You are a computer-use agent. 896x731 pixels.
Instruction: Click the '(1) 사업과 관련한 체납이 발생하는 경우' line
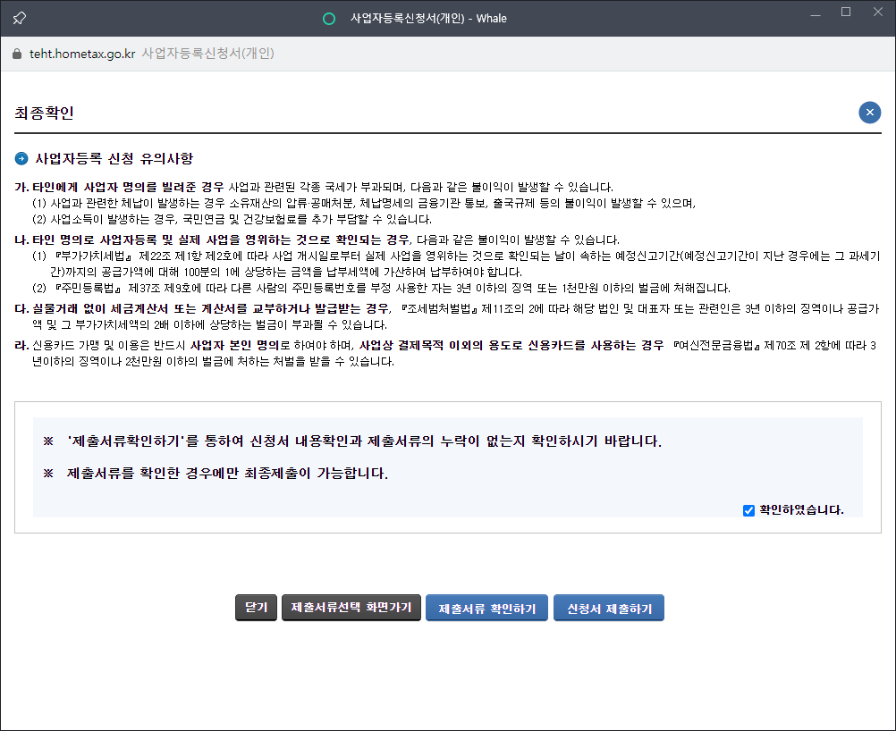[x=364, y=204]
